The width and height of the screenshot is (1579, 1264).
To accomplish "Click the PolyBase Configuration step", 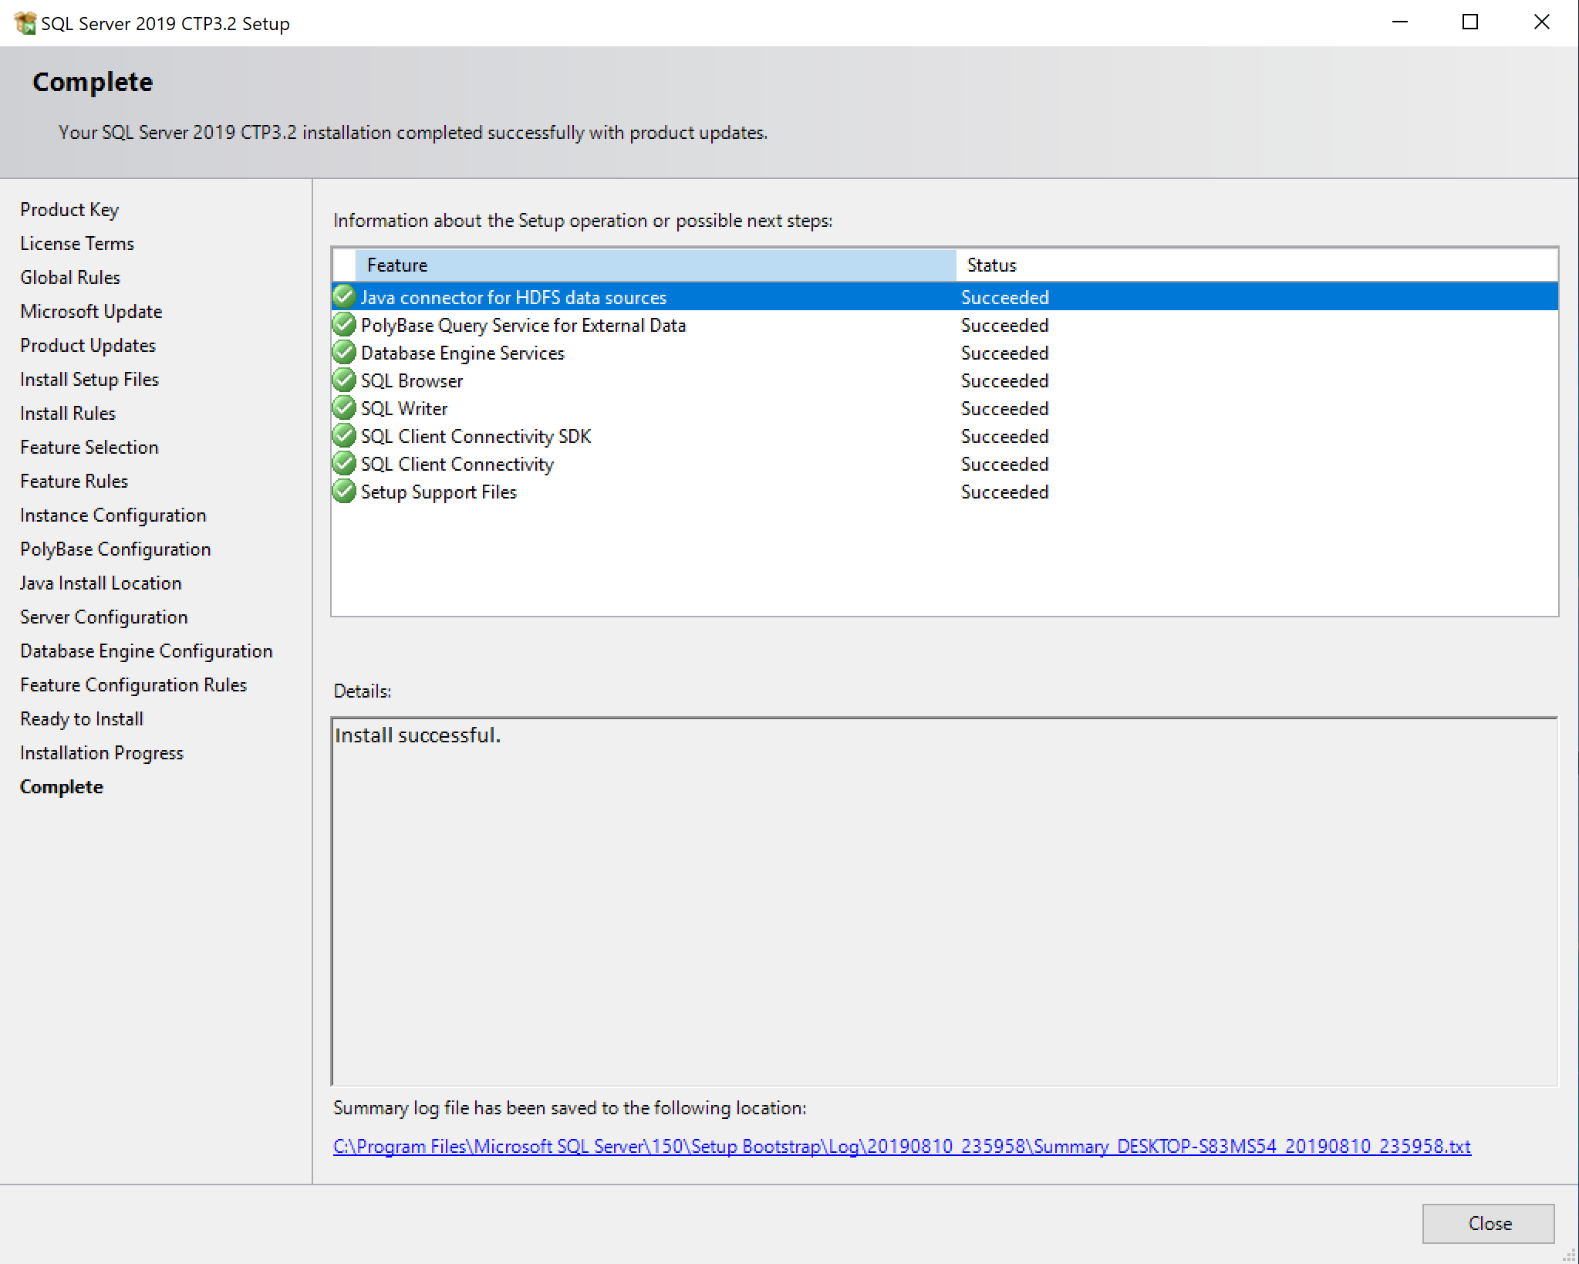I will pos(116,549).
